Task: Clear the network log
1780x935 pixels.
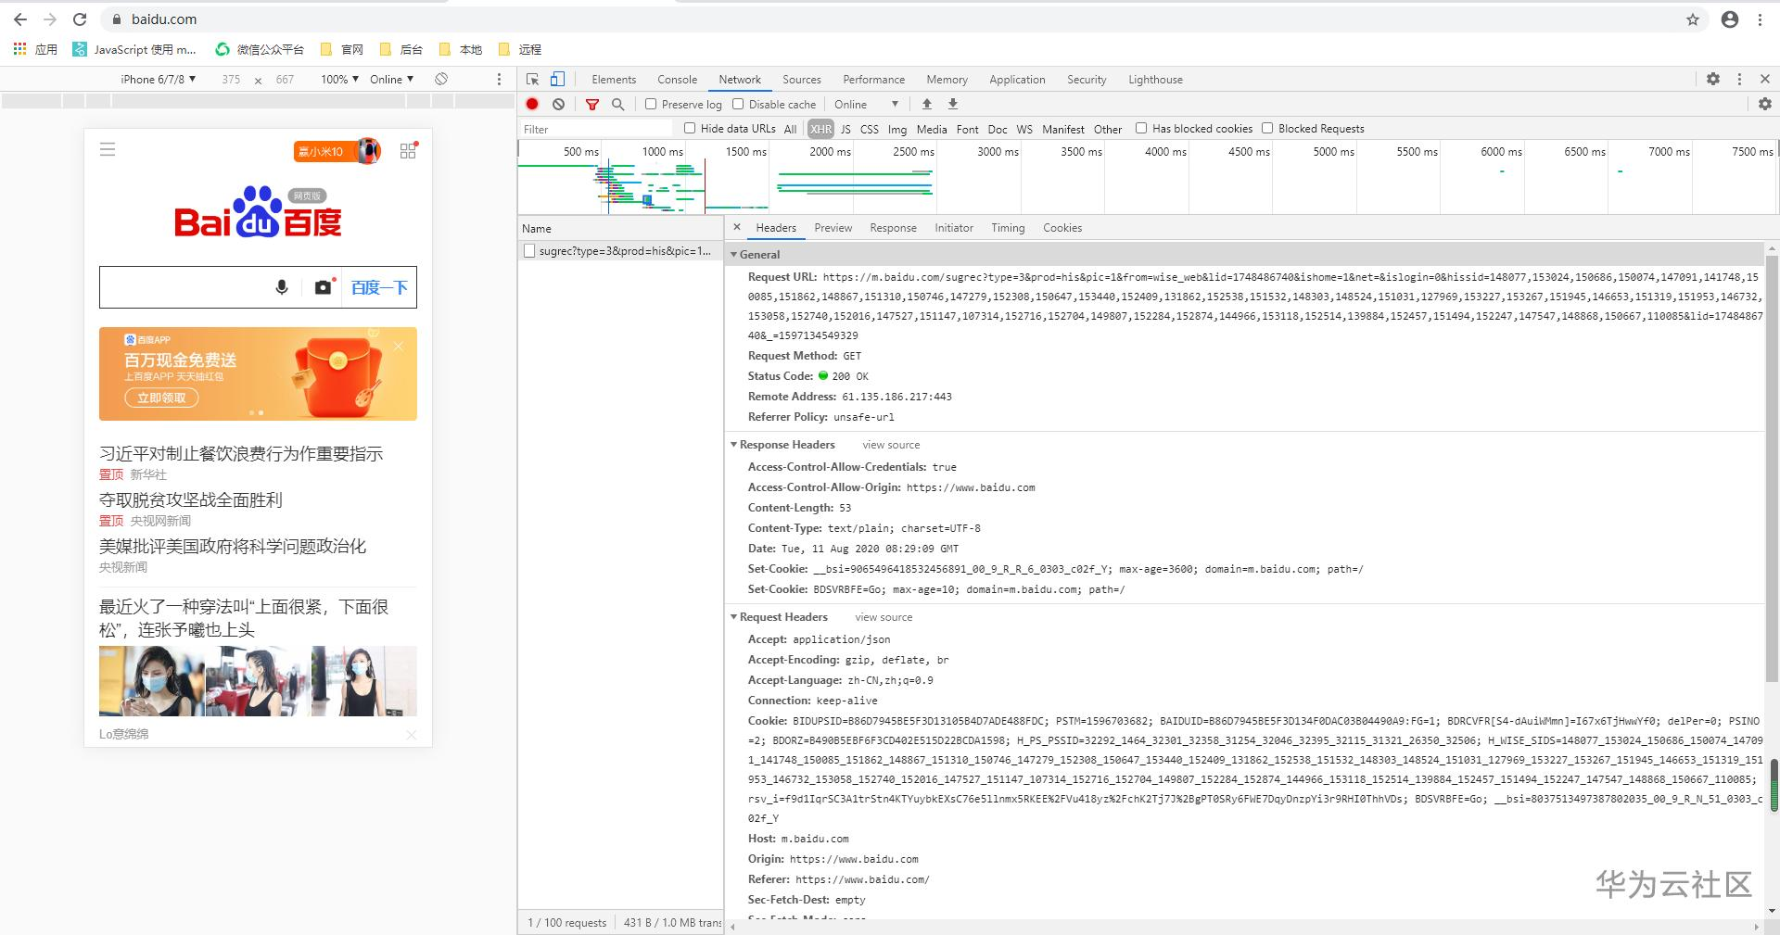Action: [x=558, y=105]
